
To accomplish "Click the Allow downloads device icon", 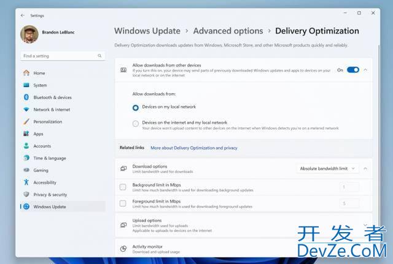I will coord(123,70).
